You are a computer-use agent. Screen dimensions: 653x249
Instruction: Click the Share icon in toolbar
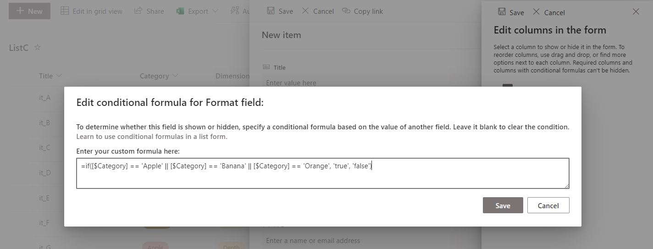pos(138,11)
